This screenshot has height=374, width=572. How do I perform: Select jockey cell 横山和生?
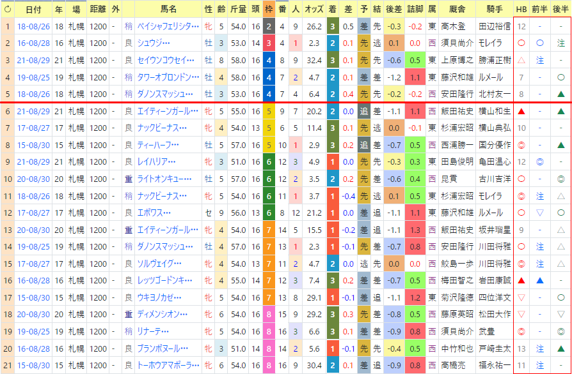(495, 111)
